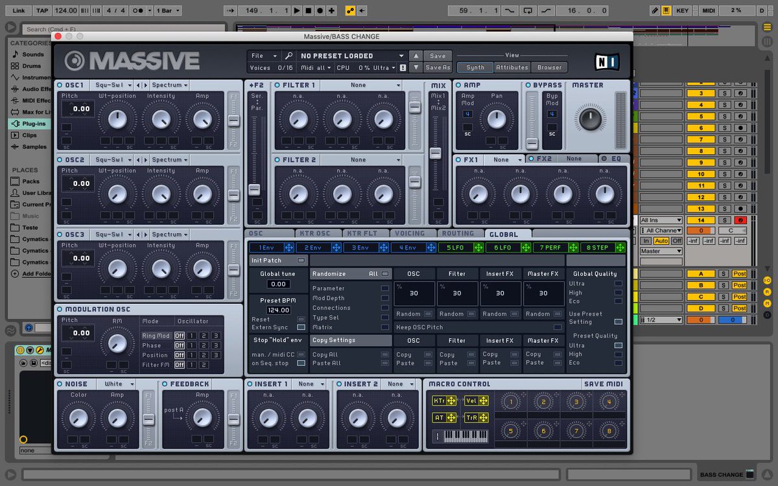Toggle the OSC1 power button

(x=60, y=86)
